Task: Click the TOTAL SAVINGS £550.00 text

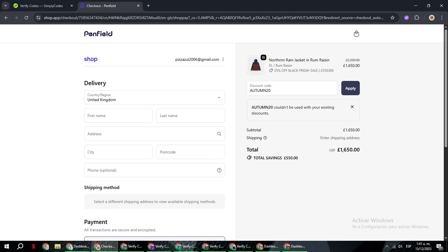Action: tap(275, 158)
